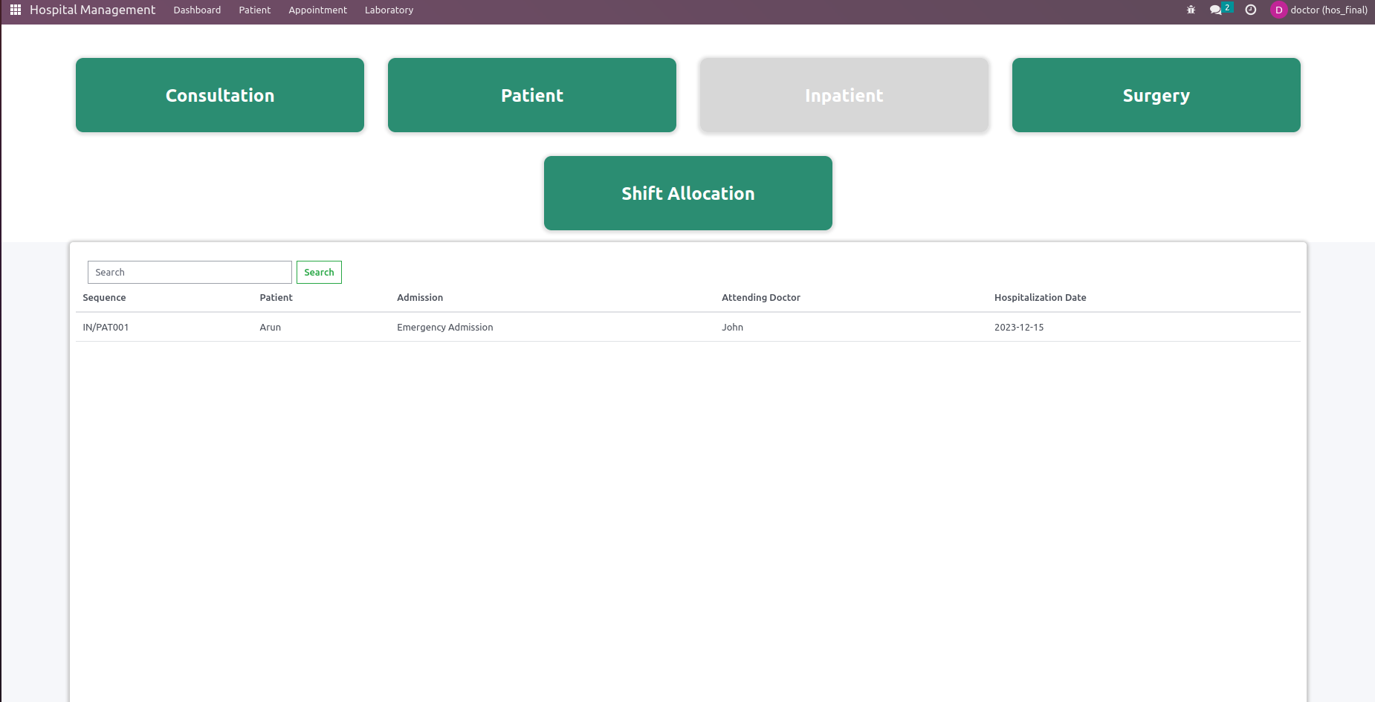Open the Consultation card
Viewport: 1375px width, 702px height.
[220, 95]
